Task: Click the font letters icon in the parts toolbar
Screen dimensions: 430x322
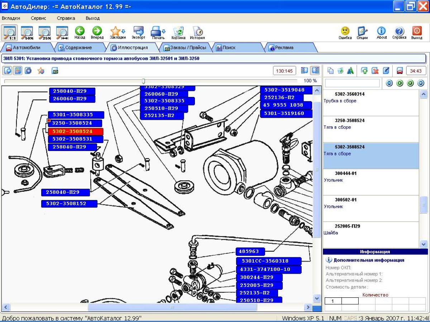Action: tap(350, 71)
